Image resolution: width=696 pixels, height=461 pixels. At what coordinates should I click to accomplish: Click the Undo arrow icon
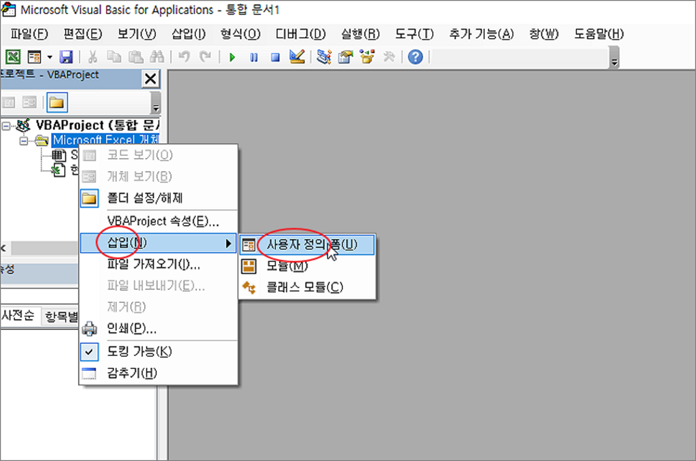pyautogui.click(x=184, y=57)
